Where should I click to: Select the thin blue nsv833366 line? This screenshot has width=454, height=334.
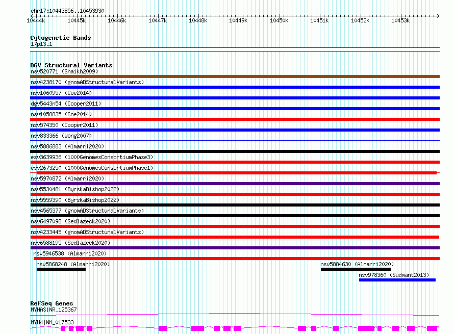(235, 141)
